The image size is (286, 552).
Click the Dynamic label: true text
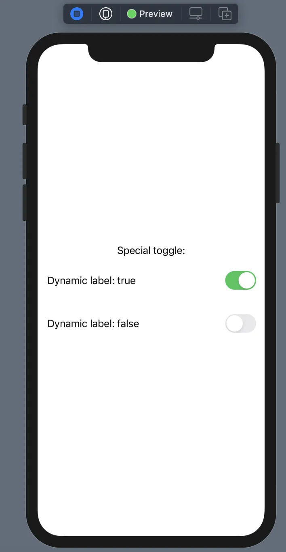(92, 280)
